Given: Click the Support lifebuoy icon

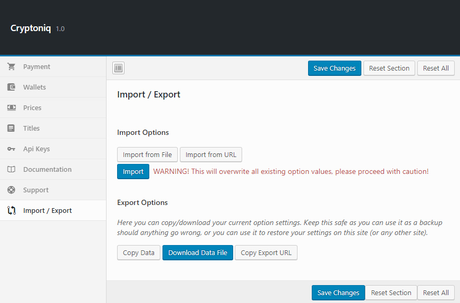Looking at the screenshot, I should (11, 190).
